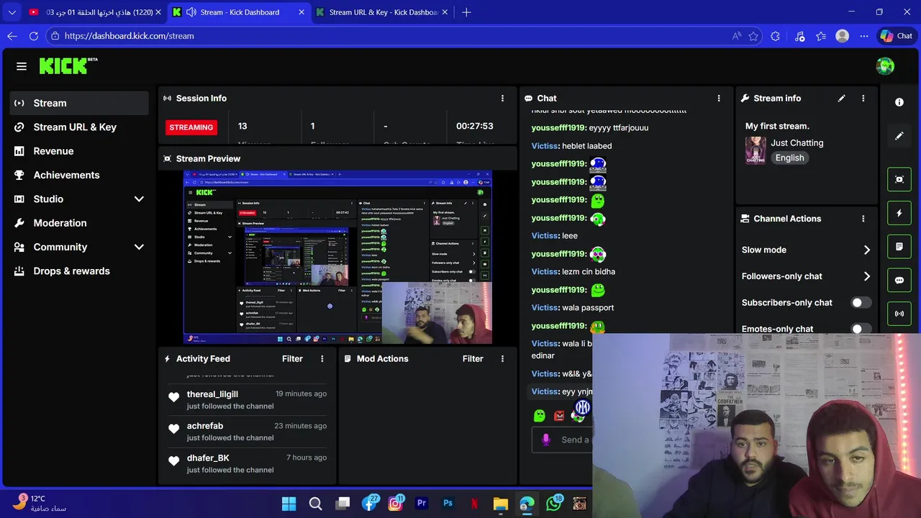The height and width of the screenshot is (518, 921).
Task: Reload the dashboard page
Action: (x=34, y=36)
